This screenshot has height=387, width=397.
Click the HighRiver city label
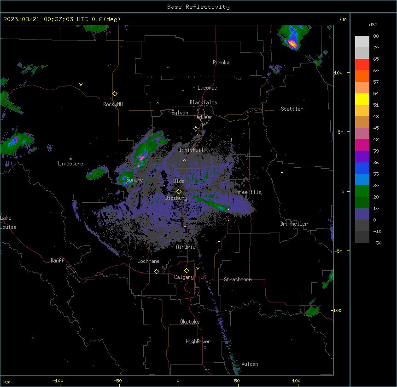[198, 341]
